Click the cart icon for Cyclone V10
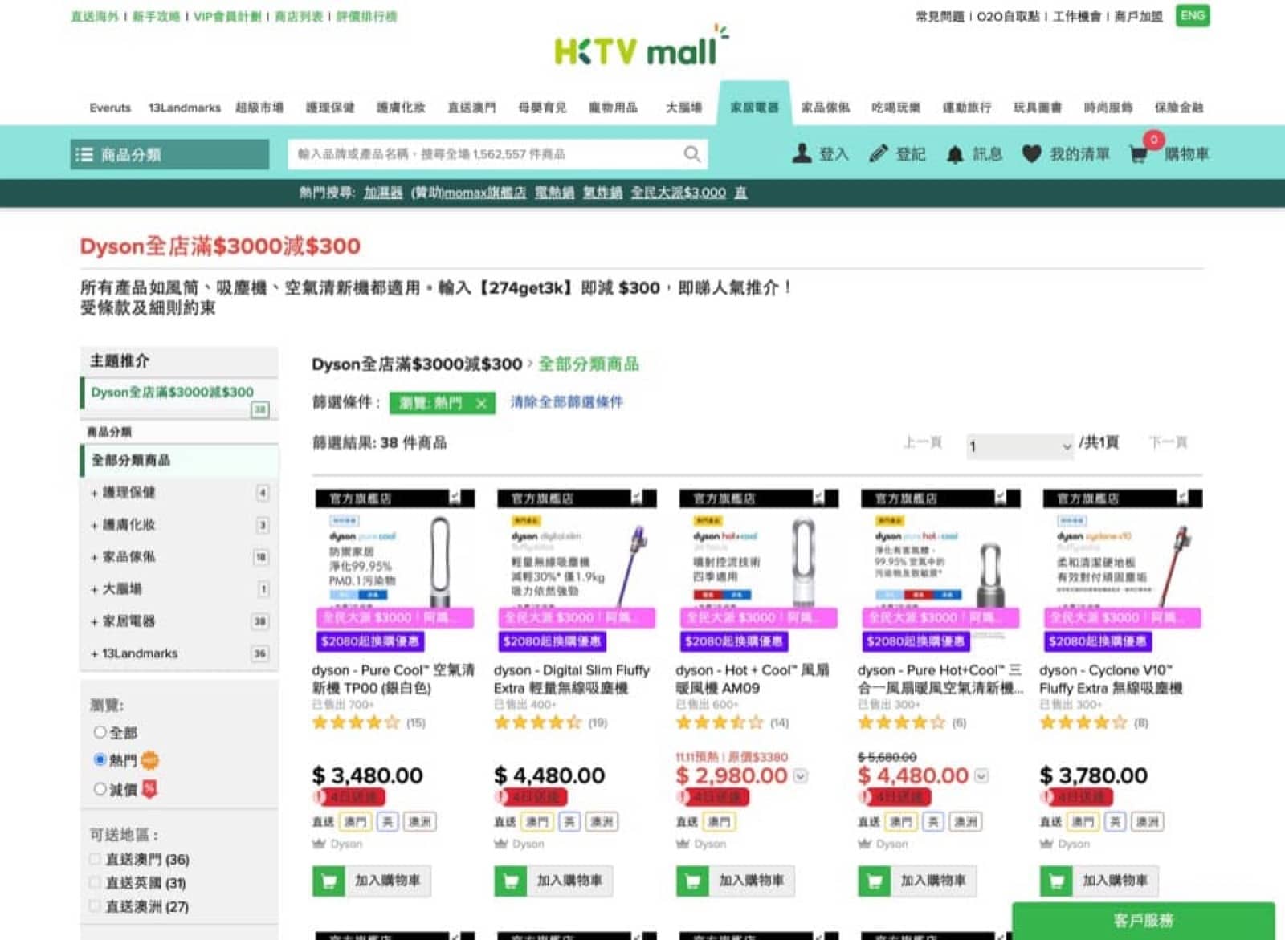The width and height of the screenshot is (1285, 940). (x=1055, y=881)
